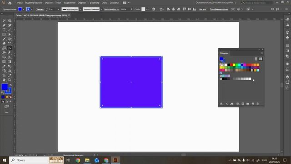Expand the stroke weight dropdown

(59, 9)
